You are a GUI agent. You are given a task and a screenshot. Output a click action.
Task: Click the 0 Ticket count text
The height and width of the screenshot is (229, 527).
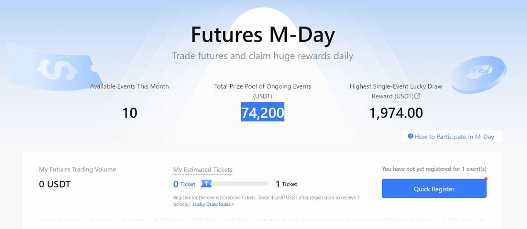tap(184, 184)
